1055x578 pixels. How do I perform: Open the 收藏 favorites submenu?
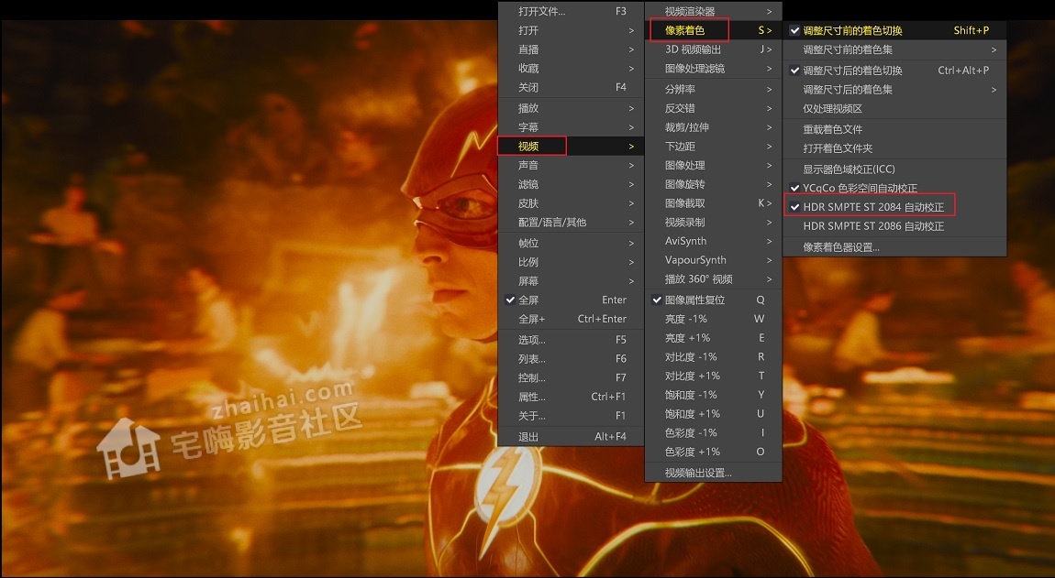tap(572, 68)
